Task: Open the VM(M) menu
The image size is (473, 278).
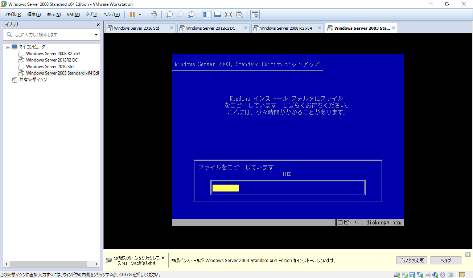Action: 73,14
